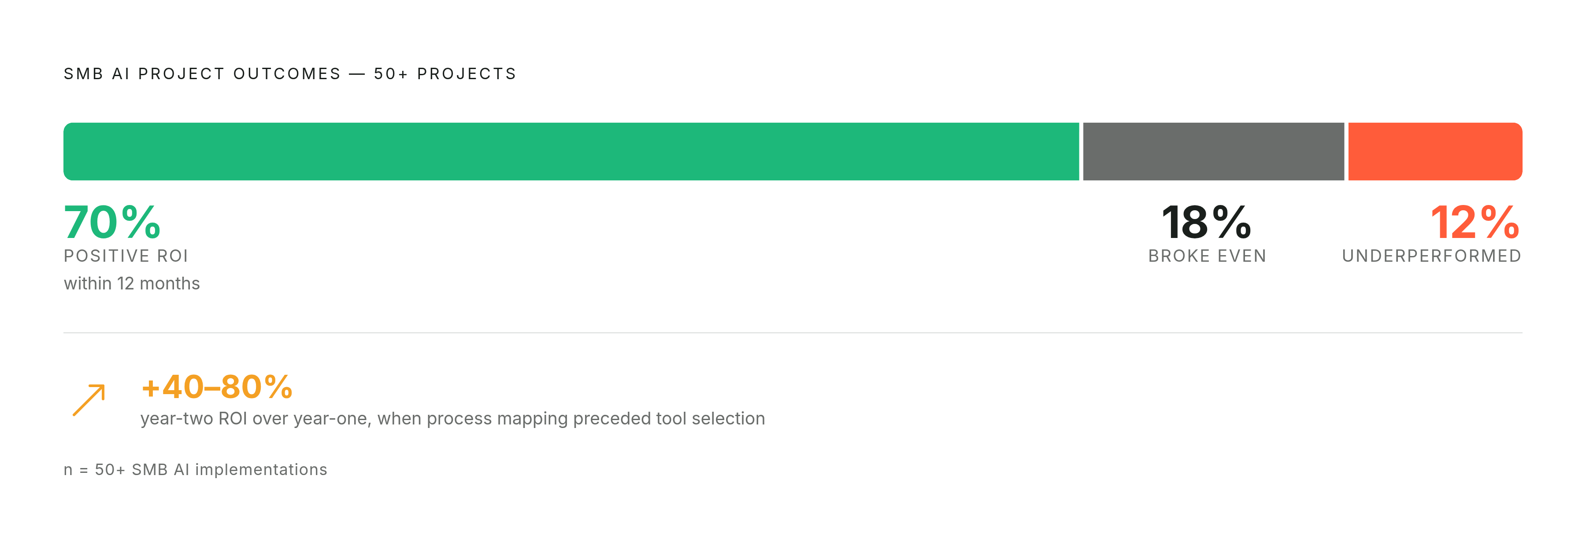1586x545 pixels.
Task: Click the red 12% figure
Action: [1475, 222]
